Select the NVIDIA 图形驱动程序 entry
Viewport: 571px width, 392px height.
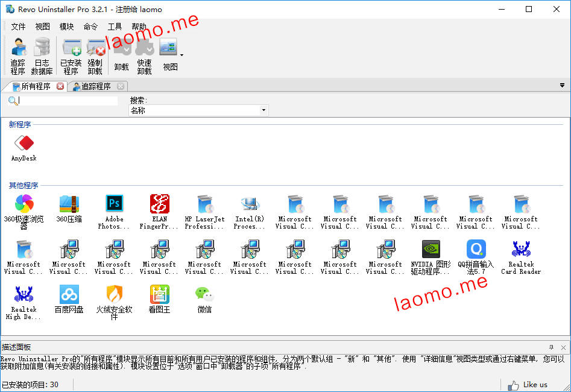(431, 257)
